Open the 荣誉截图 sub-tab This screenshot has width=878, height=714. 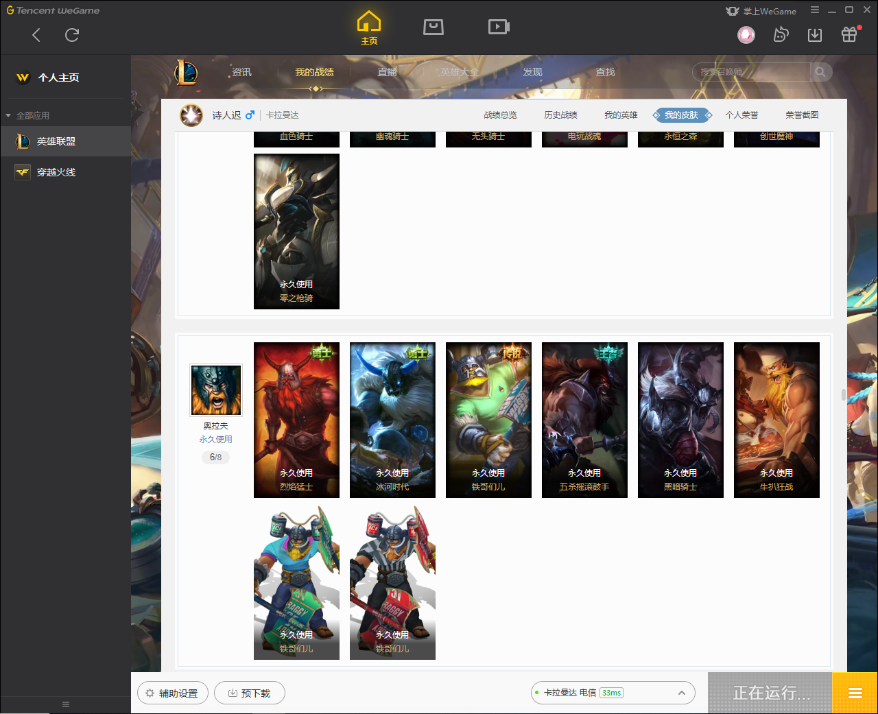[802, 115]
